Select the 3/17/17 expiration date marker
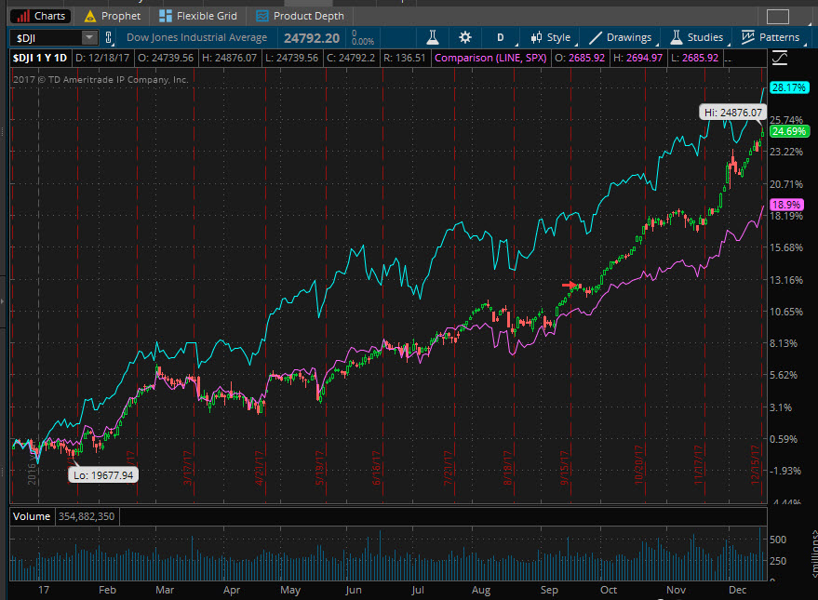The width and height of the screenshot is (818, 600). (x=188, y=468)
